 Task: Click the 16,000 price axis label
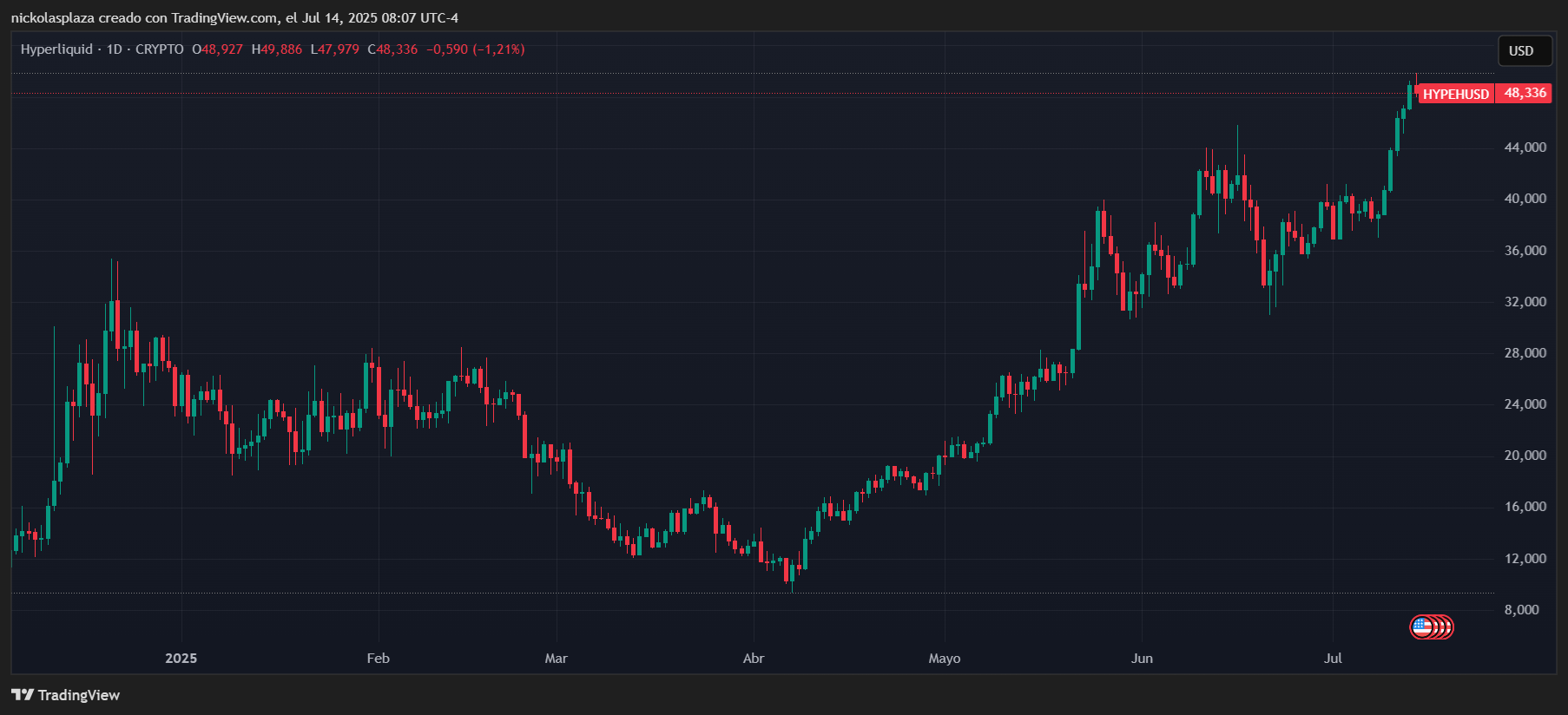coord(1525,507)
